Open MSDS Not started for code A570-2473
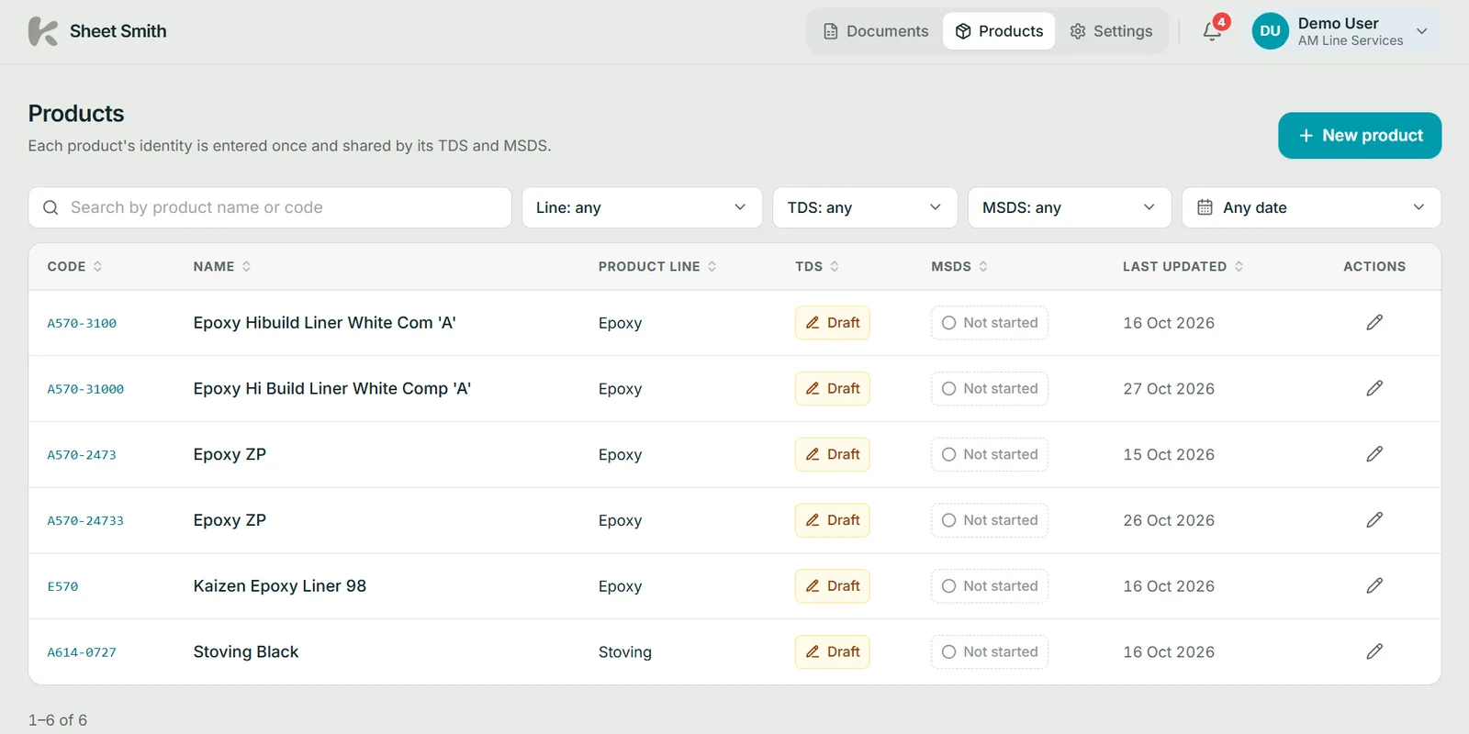The height and width of the screenshot is (734, 1469). coord(990,454)
